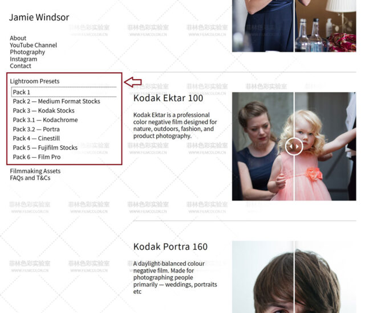The image size is (365, 313).
Task: Click the before/after slider handle on Ektar photo
Action: coord(294,147)
